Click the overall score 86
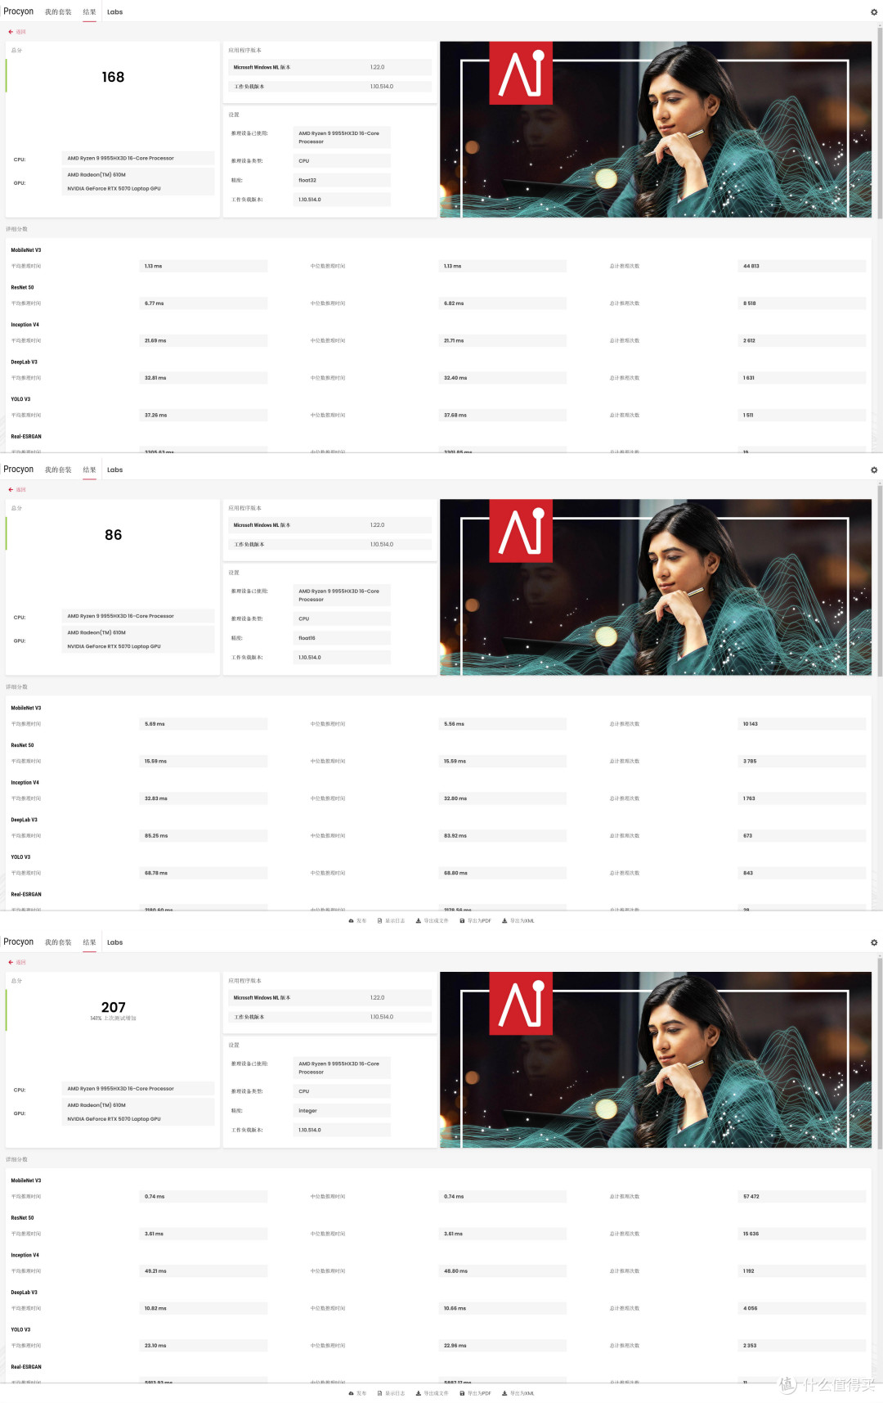This screenshot has height=1403, width=883. click(114, 535)
